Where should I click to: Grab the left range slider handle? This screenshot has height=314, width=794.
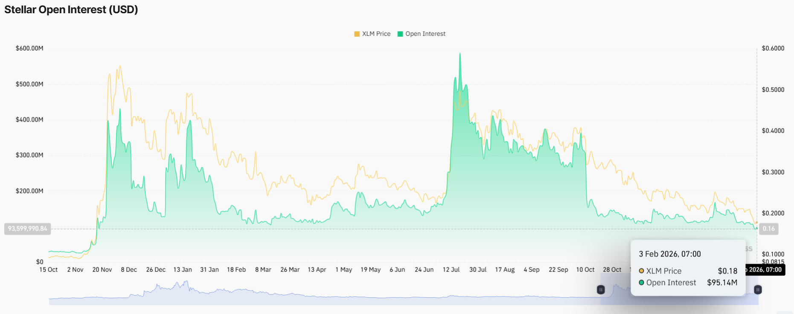click(601, 290)
